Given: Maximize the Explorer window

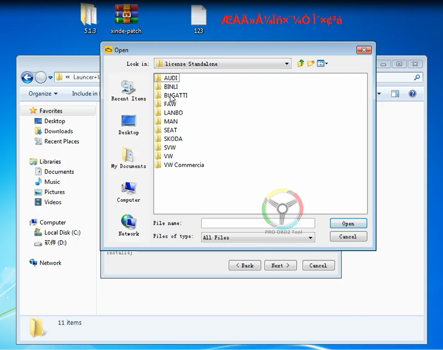Looking at the screenshot, I should click(399, 64).
